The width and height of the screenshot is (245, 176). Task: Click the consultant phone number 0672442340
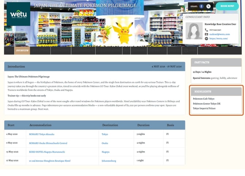click(215, 30)
